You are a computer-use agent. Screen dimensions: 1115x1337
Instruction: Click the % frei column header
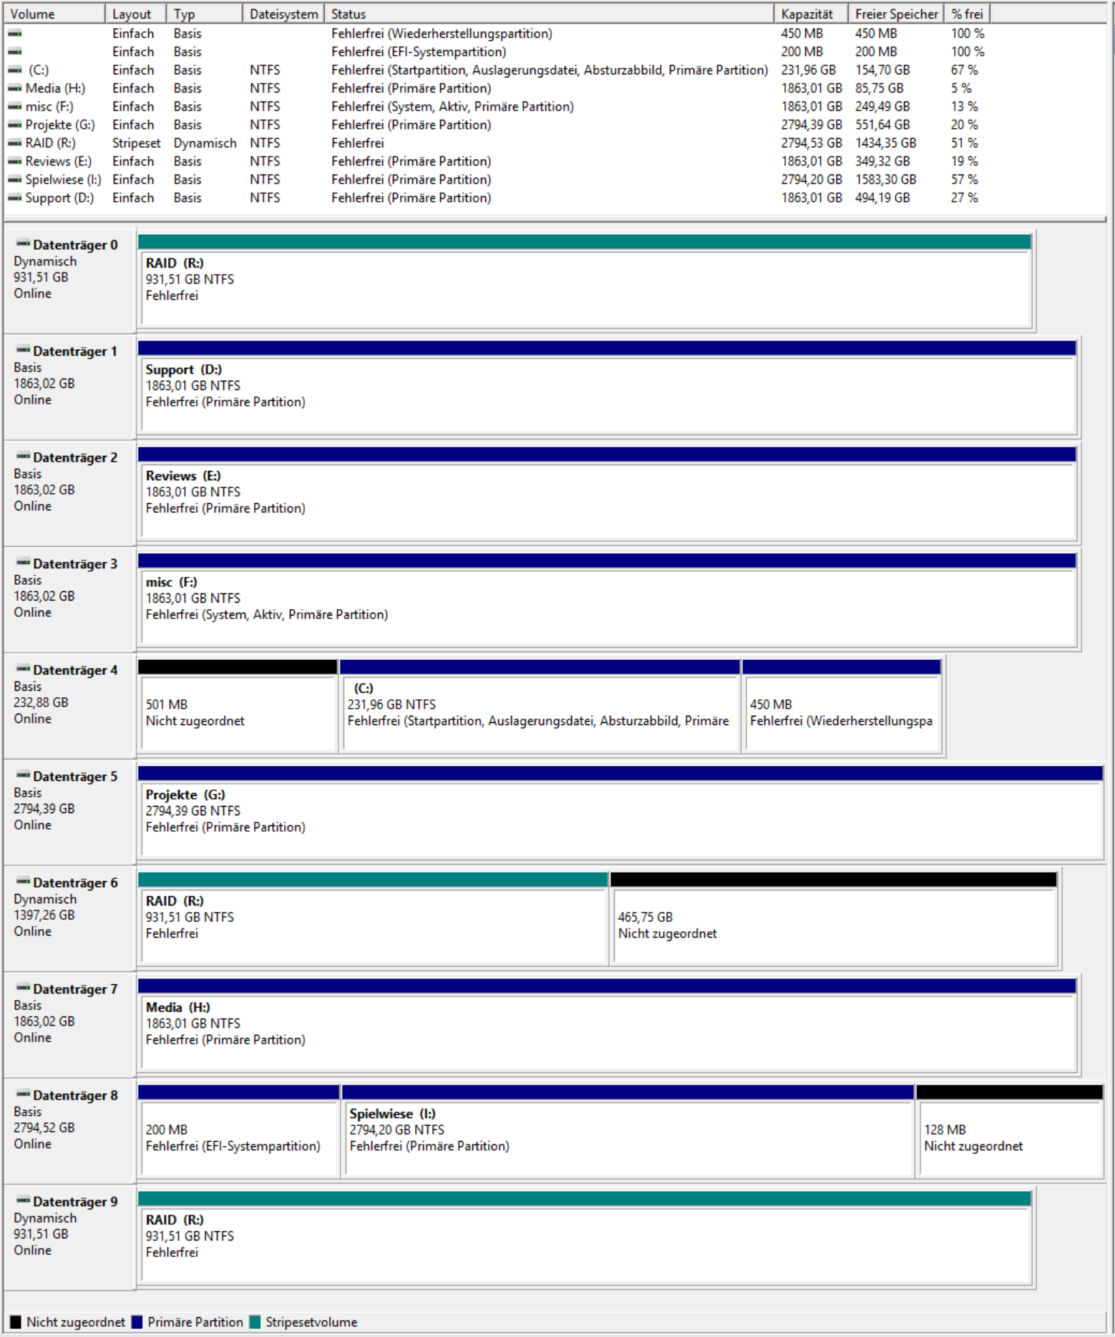[x=967, y=14]
